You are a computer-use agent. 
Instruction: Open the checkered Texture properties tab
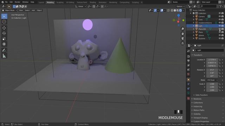[x=188, y=98]
